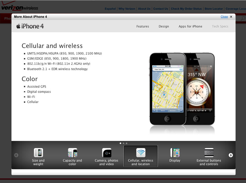Open the Features tab
Viewport: 246px width, 183px height.
tap(143, 26)
